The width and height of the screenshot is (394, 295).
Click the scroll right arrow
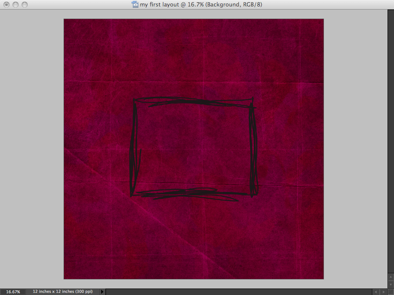383,292
